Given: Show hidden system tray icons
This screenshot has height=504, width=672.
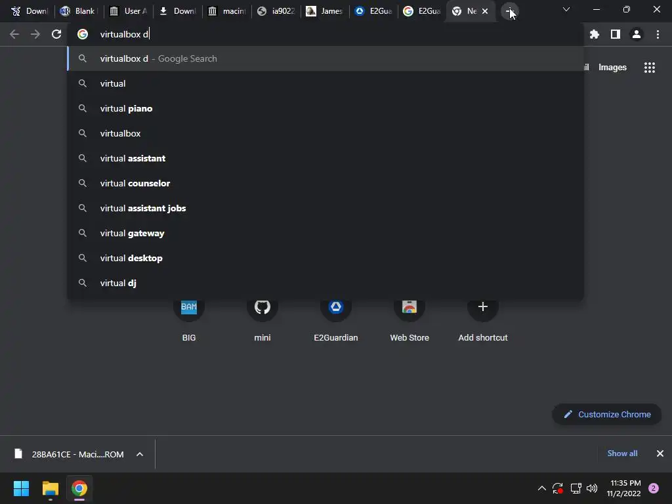Looking at the screenshot, I should (541, 488).
